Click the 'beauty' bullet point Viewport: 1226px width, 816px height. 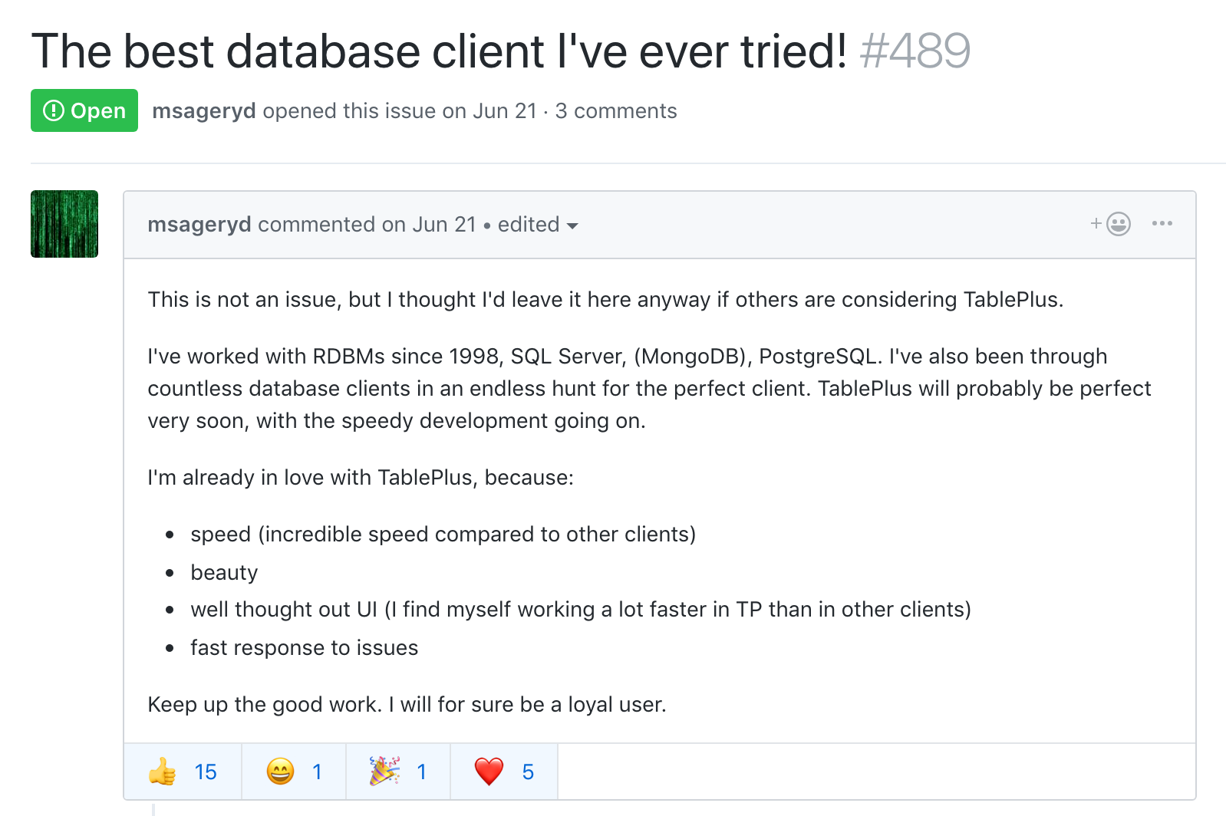coord(224,573)
